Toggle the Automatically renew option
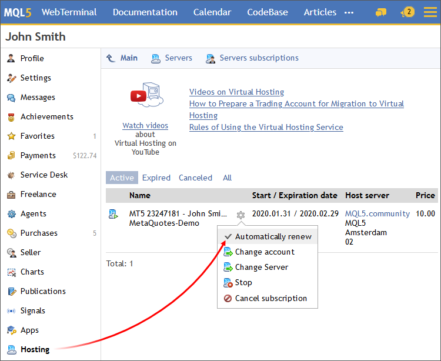 click(x=273, y=236)
